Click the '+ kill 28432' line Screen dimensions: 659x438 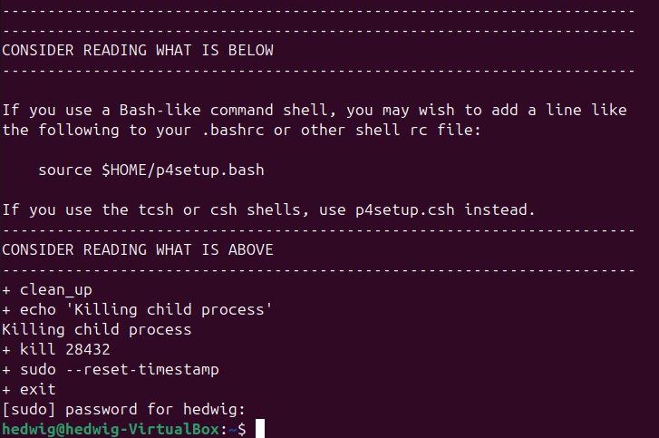point(56,349)
